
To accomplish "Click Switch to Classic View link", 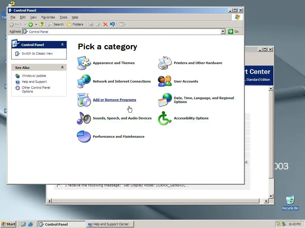I will pos(37,53).
